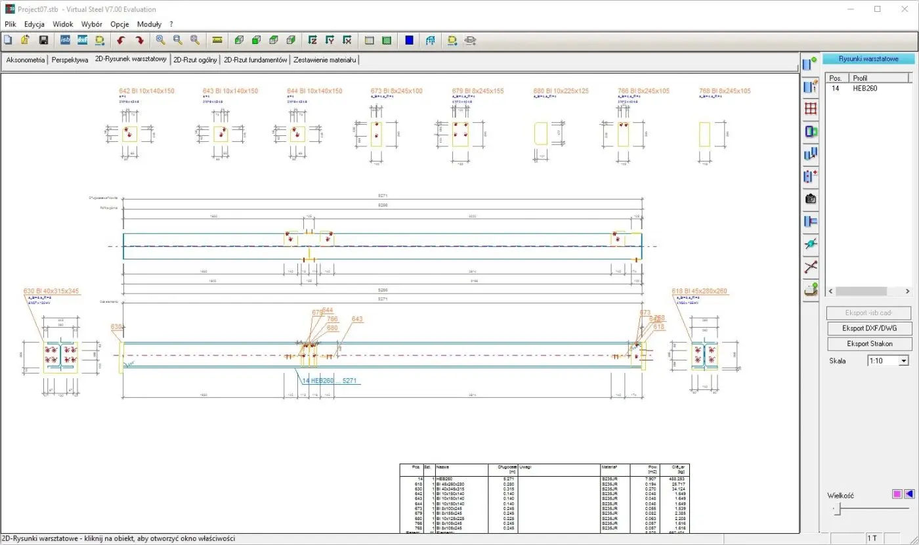Select the HEB260 row in profile list

coord(865,88)
